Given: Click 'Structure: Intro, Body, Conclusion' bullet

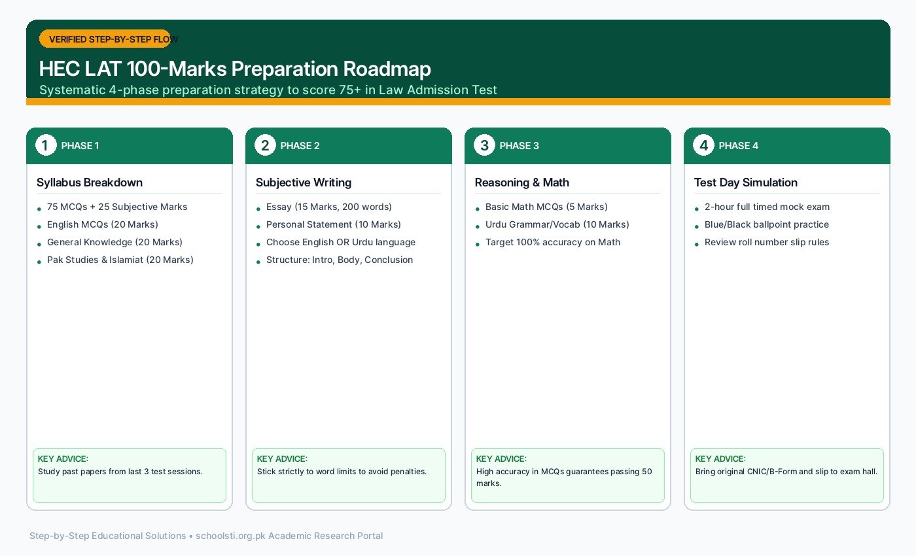Looking at the screenshot, I should click(x=340, y=260).
